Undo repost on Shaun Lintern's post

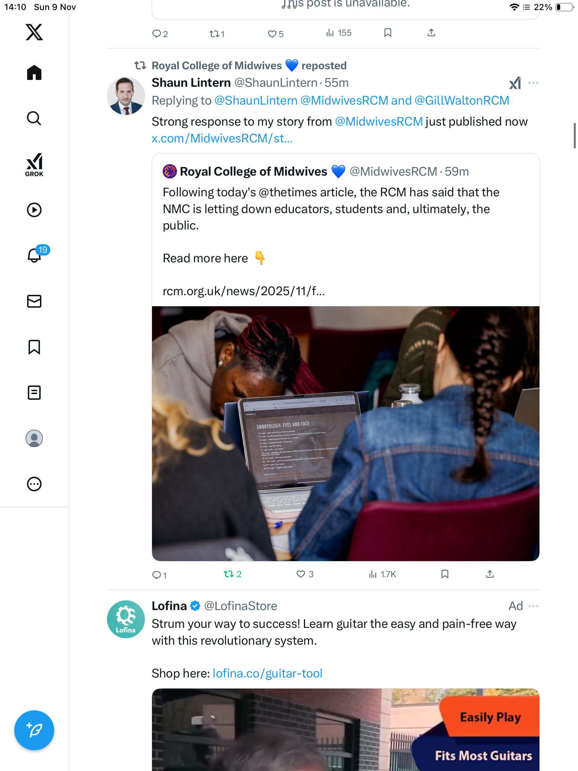tap(229, 574)
